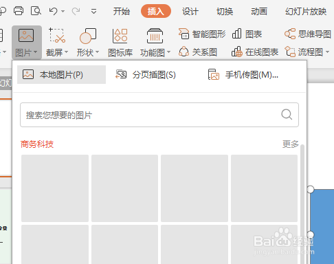The width and height of the screenshot is (334, 264).
Task: Open the 设计 tab
Action: pos(190,11)
